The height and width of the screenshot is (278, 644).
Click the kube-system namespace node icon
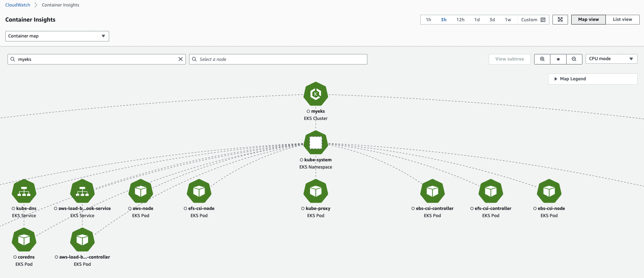316,143
